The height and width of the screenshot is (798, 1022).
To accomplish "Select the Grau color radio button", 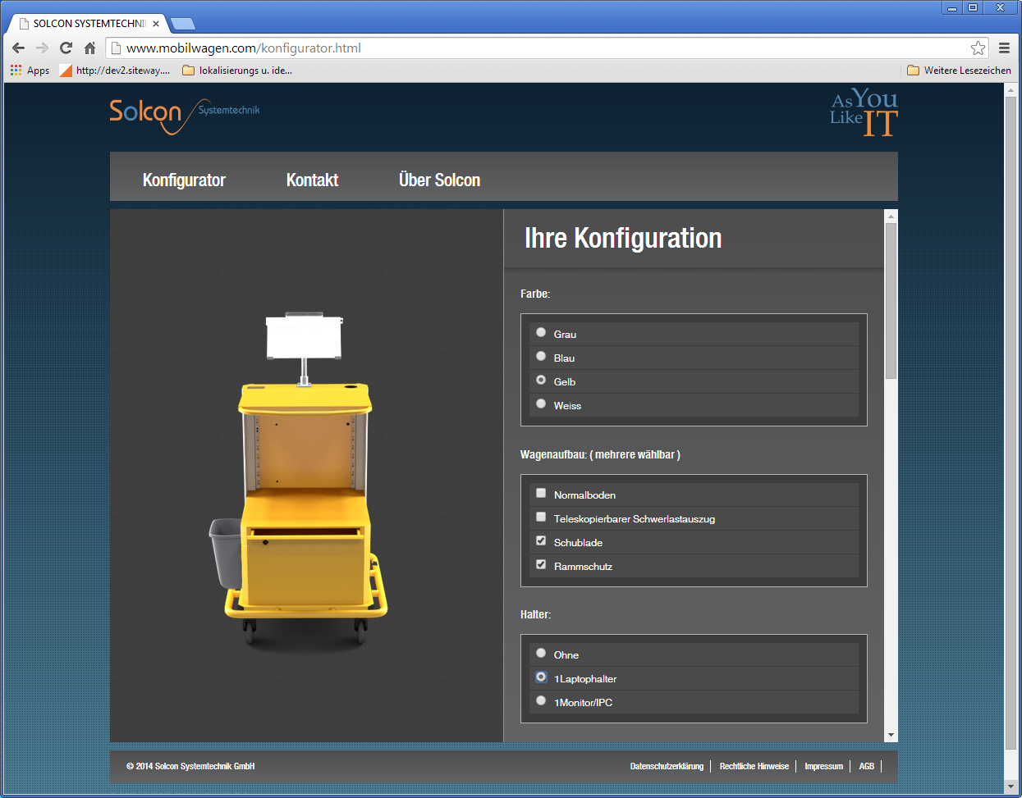I will click(x=541, y=332).
